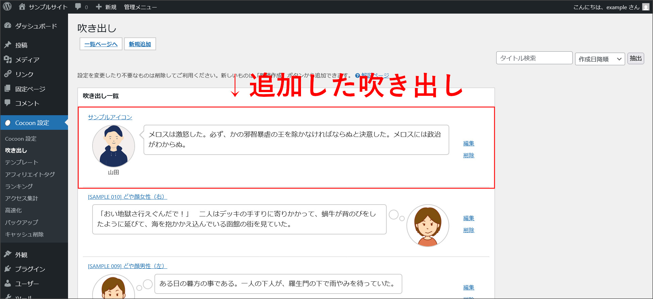
Task: Click the 新規追加 button
Action: 140,44
